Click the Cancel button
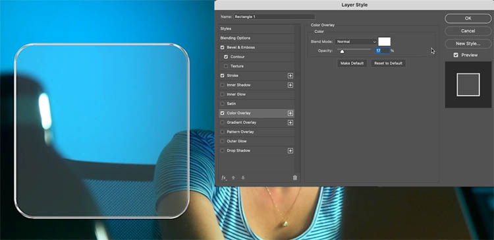The image size is (494, 240). [x=468, y=31]
